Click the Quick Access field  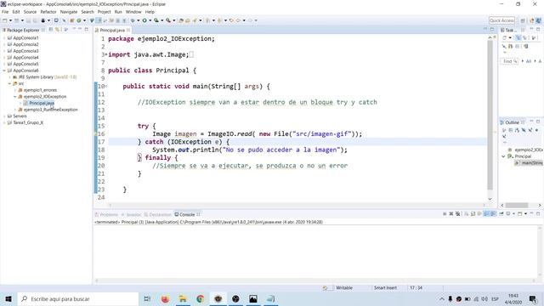pos(501,20)
